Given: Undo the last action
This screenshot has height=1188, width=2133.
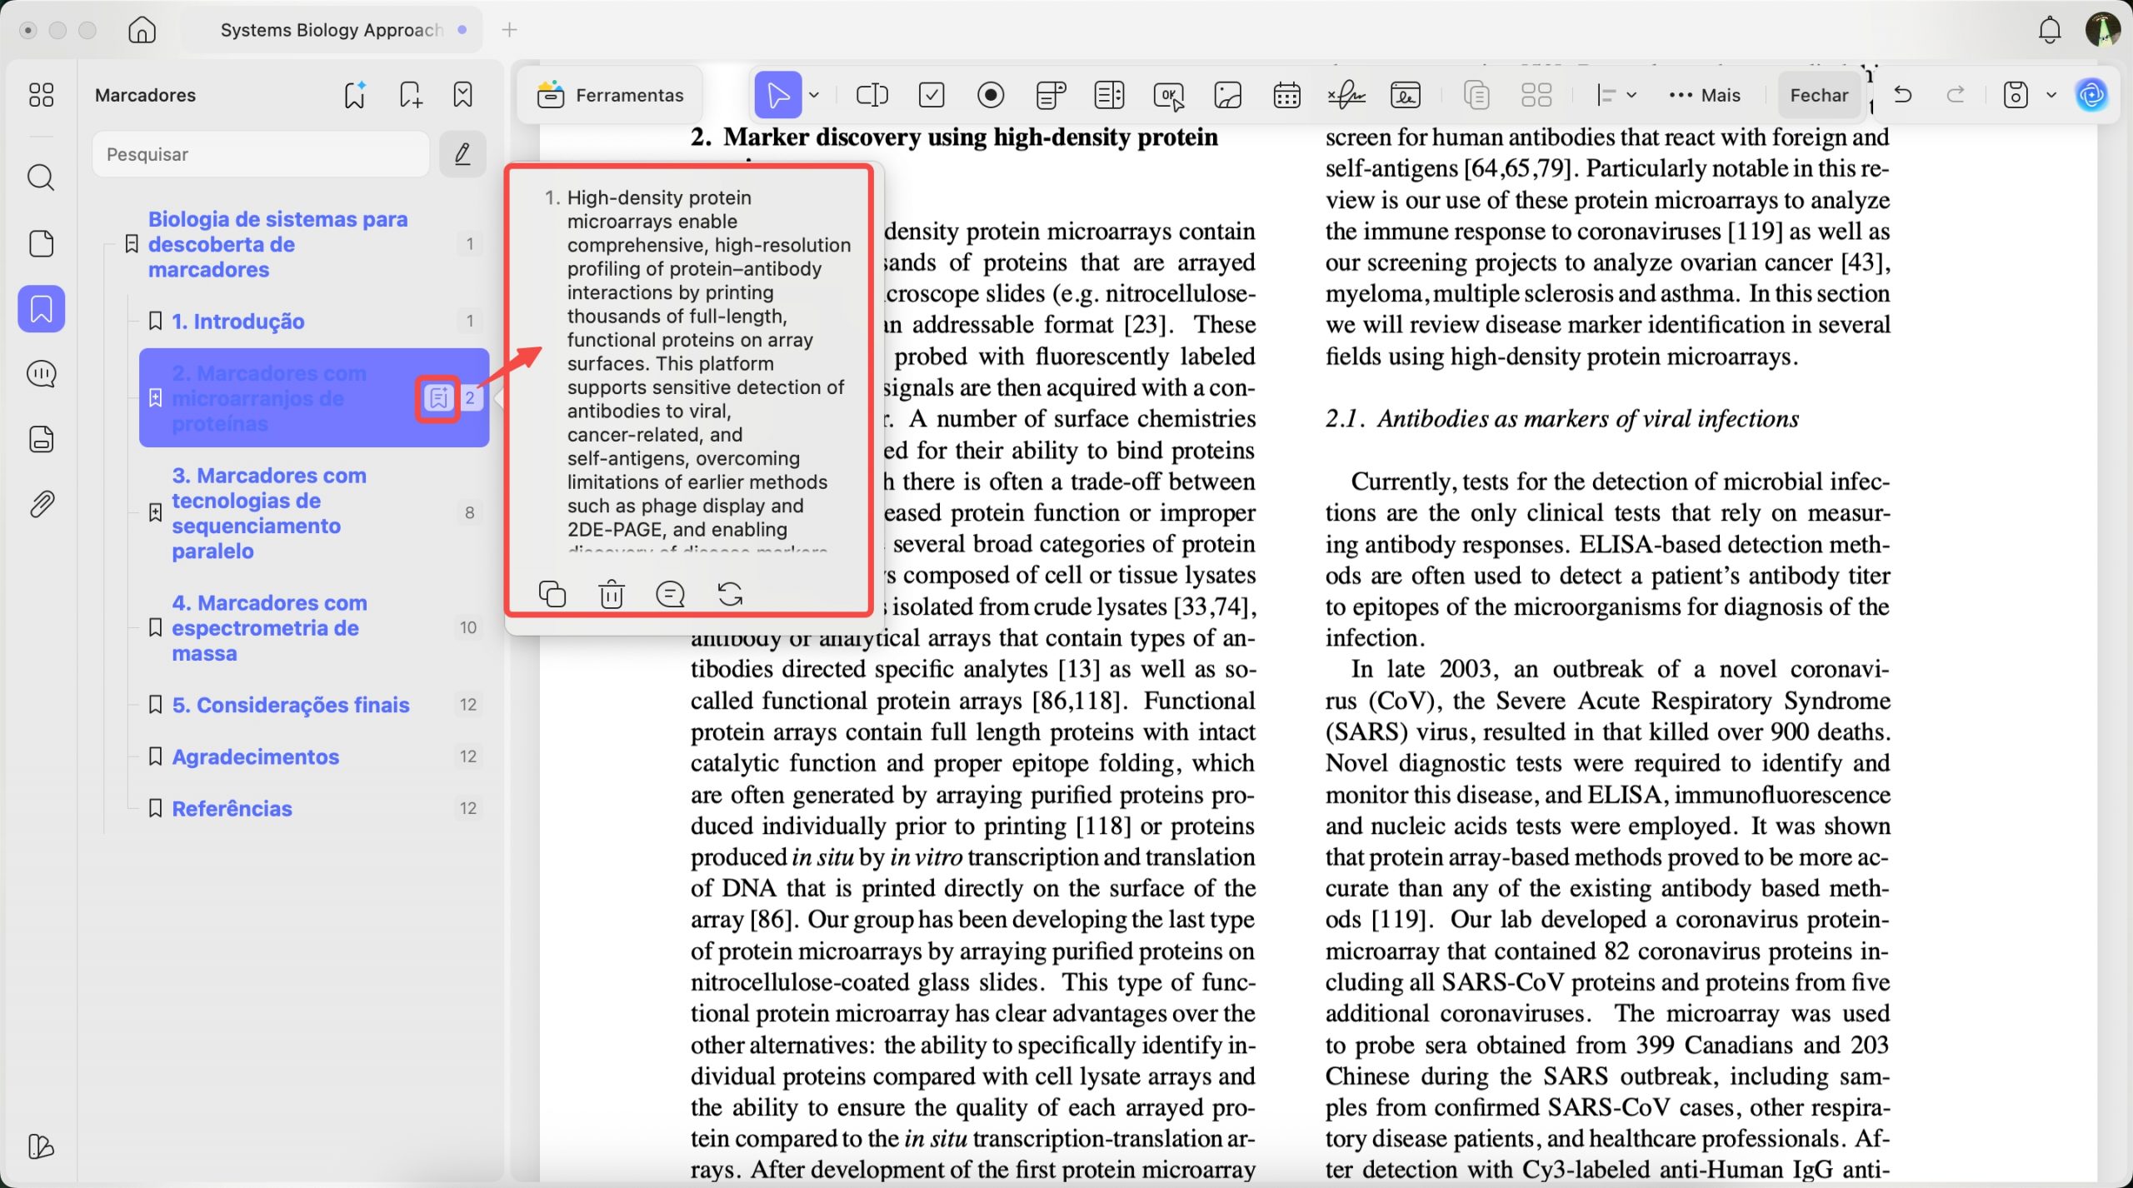Looking at the screenshot, I should 1902,94.
